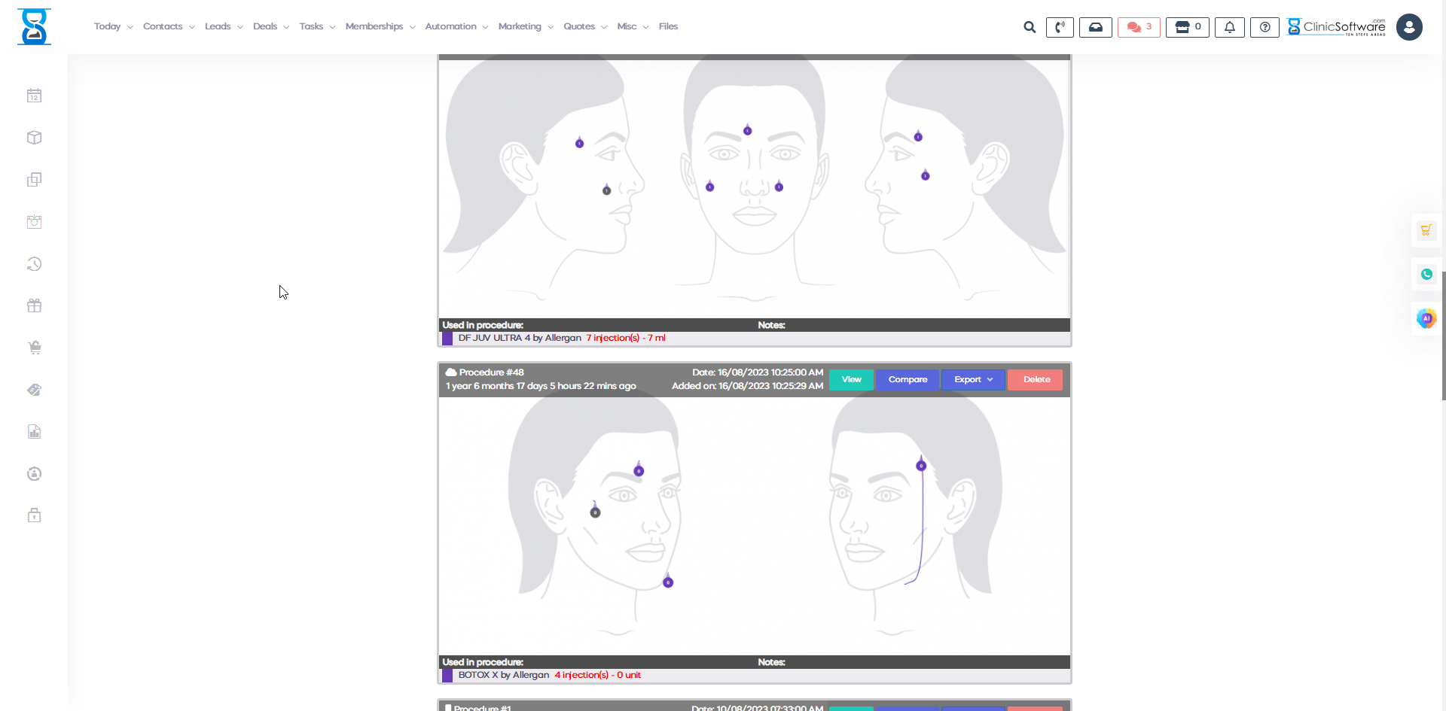Open the Files menu item
The width and height of the screenshot is (1446, 711).
coord(668,26)
